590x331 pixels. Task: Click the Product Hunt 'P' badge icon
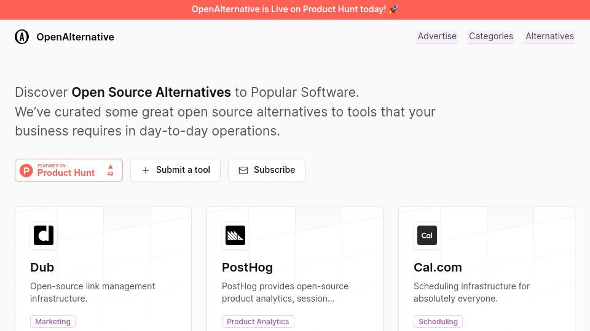[26, 170]
